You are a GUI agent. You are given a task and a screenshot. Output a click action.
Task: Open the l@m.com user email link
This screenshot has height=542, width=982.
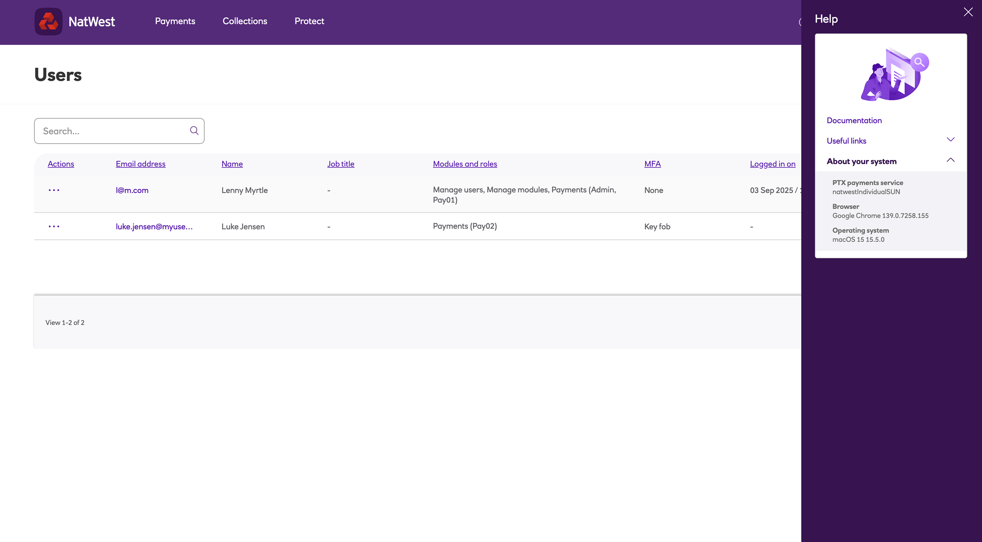pos(132,190)
